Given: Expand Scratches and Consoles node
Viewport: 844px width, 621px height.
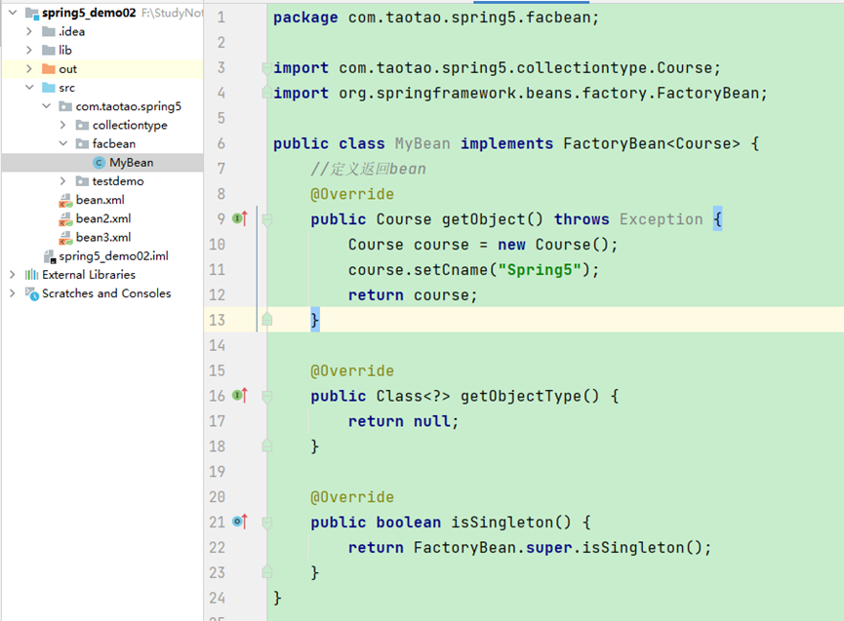Looking at the screenshot, I should 12,293.
